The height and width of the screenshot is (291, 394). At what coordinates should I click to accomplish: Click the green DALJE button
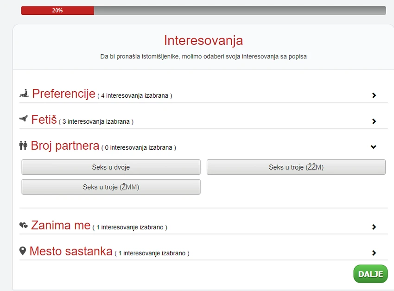tap(371, 274)
